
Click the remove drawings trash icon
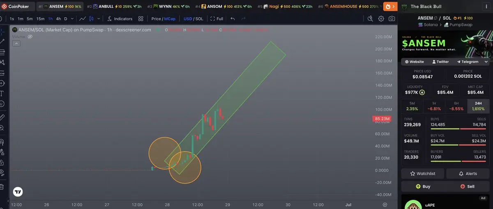[x=2, y=187]
